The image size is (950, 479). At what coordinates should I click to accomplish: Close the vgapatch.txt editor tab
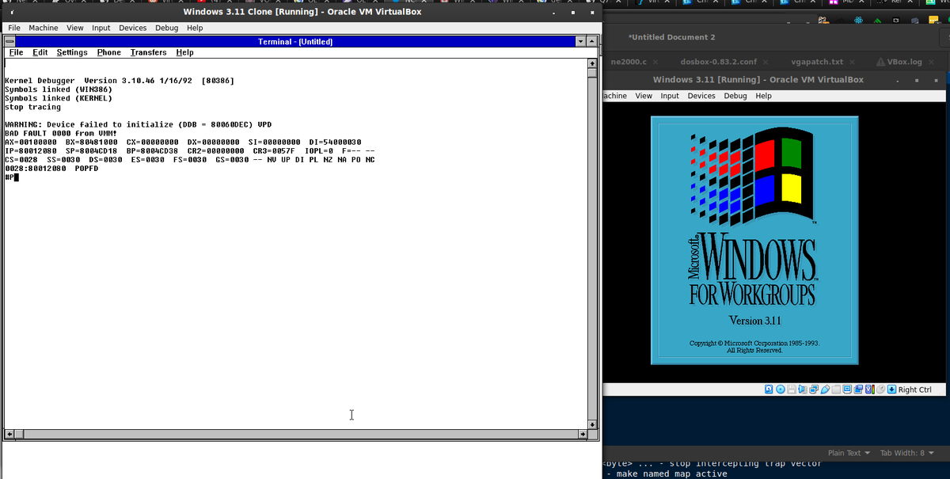point(851,62)
